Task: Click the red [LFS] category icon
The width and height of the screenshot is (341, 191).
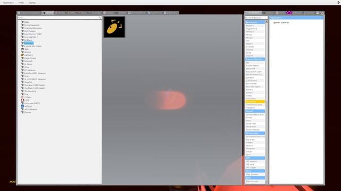Action: click(22, 100)
